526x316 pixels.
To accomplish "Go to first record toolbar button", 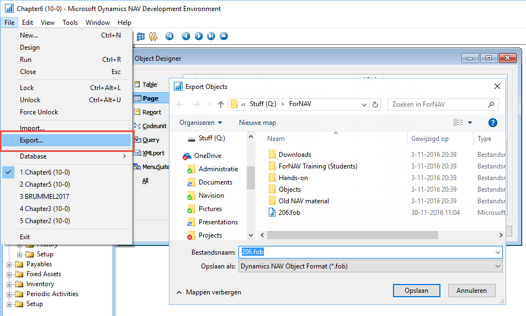I will tap(169, 36).
